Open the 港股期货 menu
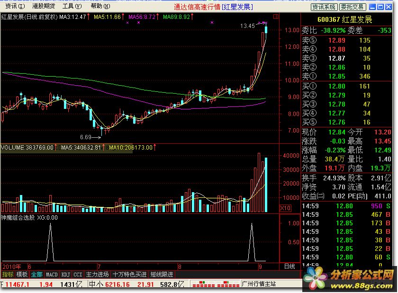This screenshot has height=293, width=398. (44, 6)
